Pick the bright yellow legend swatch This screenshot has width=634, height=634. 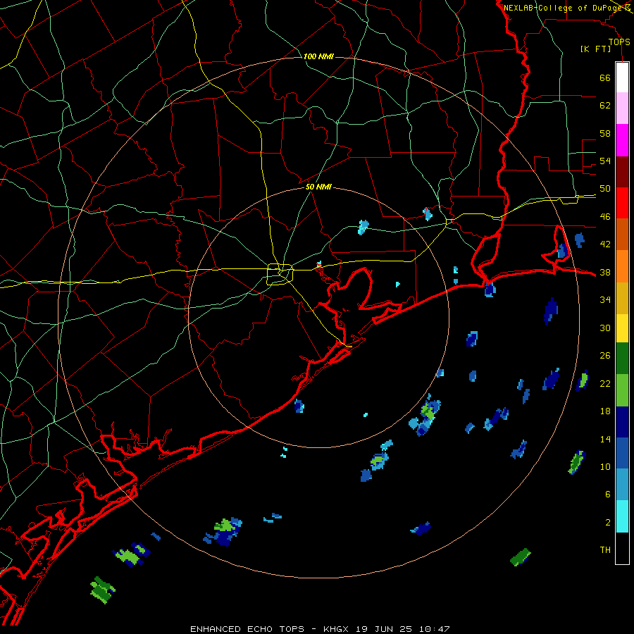(622, 328)
